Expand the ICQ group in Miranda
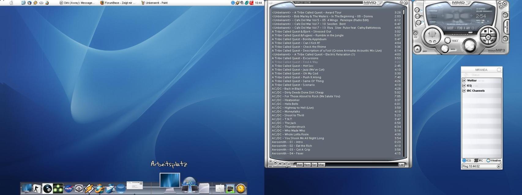522x195 pixels. tap(464, 86)
